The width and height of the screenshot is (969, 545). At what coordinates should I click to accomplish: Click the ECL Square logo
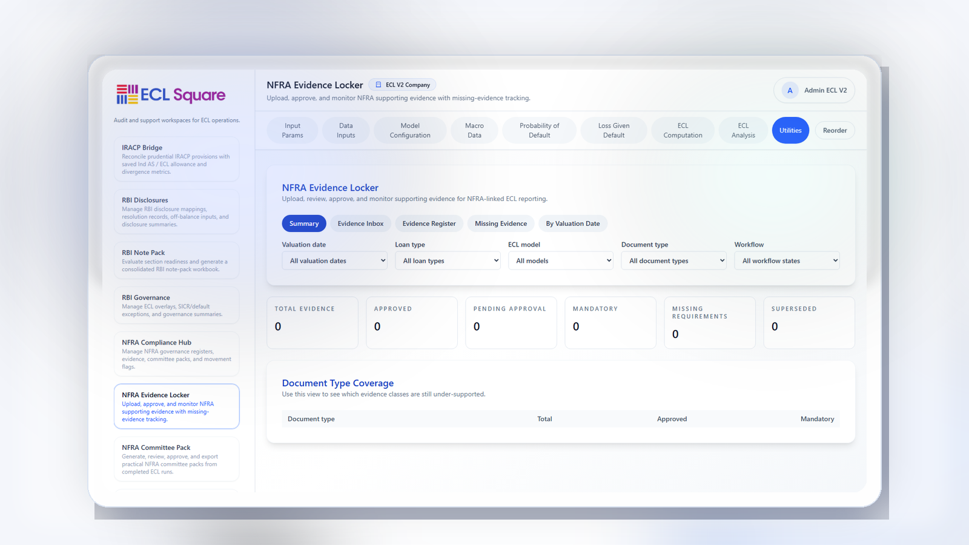[x=171, y=94]
